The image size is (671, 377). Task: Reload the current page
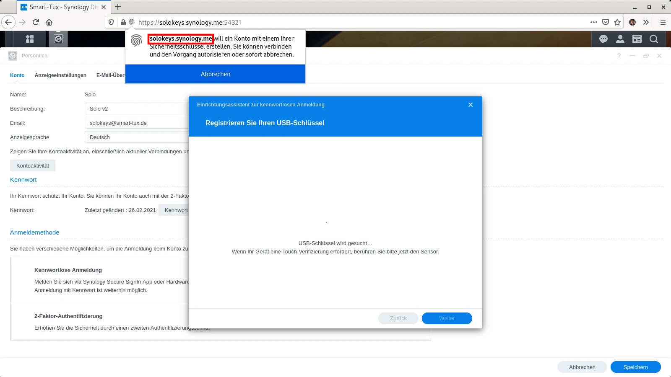coord(36,22)
